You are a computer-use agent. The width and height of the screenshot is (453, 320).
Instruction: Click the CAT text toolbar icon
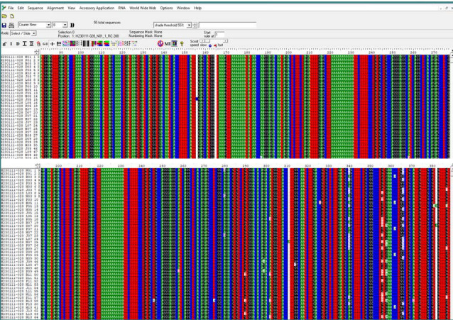pyautogui.click(x=127, y=43)
